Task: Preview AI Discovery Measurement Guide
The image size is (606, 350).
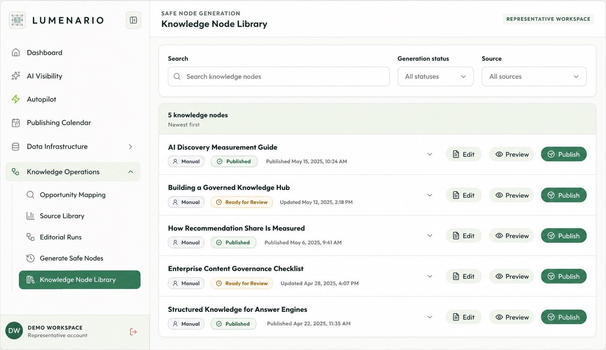Action: [x=512, y=154]
